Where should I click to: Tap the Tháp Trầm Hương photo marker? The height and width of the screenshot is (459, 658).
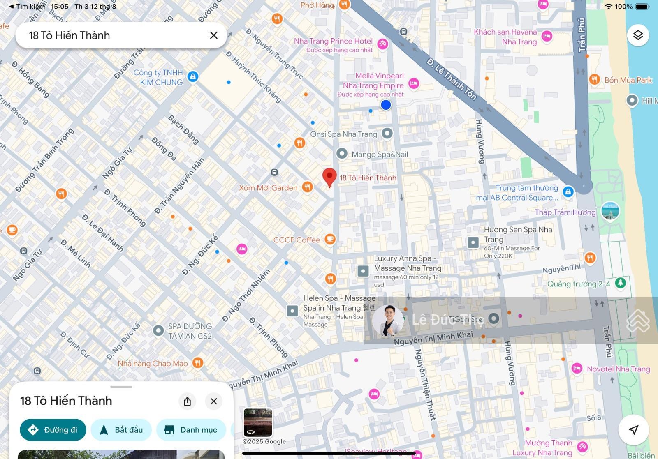pos(610,212)
